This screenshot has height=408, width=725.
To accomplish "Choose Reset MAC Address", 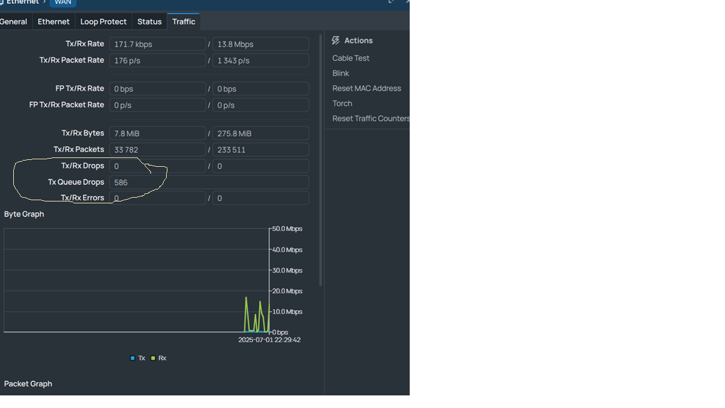I will click(367, 88).
